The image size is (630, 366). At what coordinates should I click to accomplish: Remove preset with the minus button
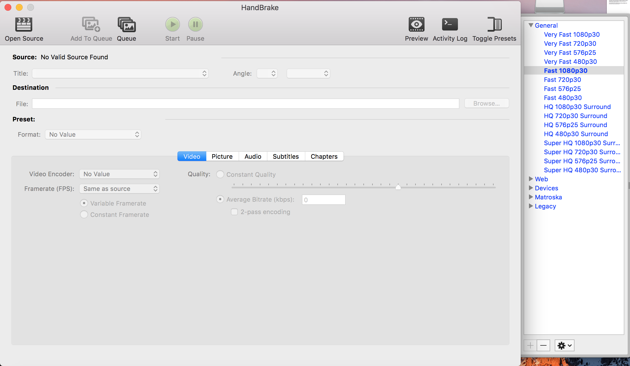[543, 345]
